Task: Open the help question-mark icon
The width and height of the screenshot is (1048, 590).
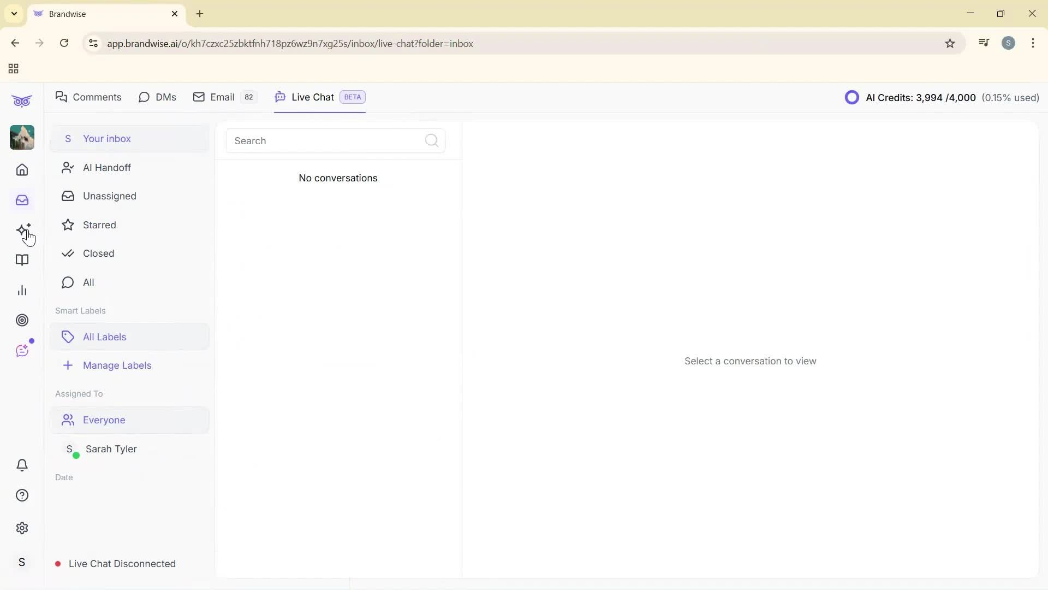Action: pos(22,495)
